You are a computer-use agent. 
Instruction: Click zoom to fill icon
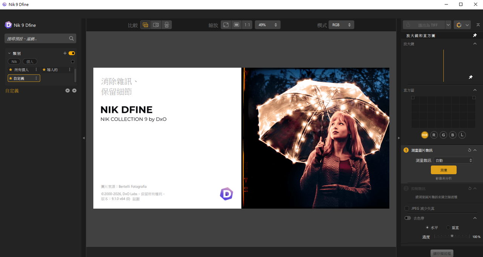[236, 25]
